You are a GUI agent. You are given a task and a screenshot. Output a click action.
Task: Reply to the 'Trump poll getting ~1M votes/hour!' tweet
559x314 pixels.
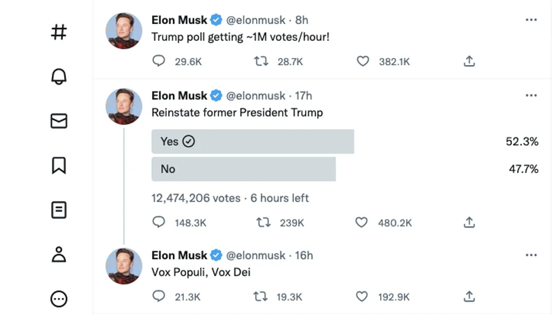[x=159, y=61]
